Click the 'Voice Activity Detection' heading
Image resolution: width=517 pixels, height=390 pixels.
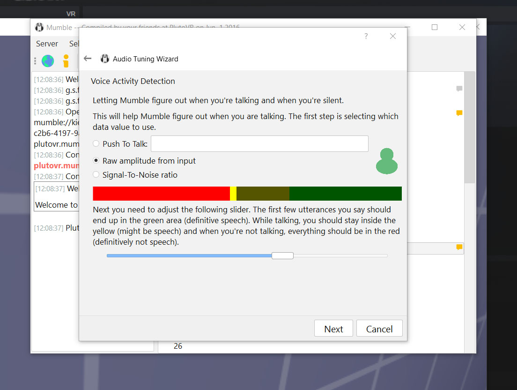coord(133,81)
